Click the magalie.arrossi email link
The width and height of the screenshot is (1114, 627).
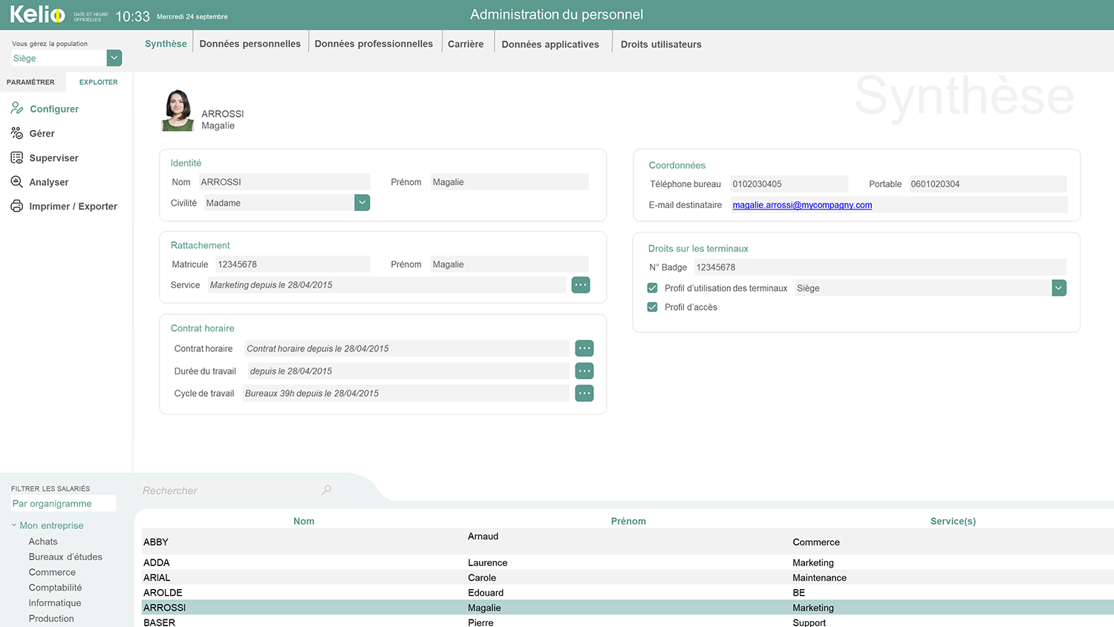click(801, 206)
